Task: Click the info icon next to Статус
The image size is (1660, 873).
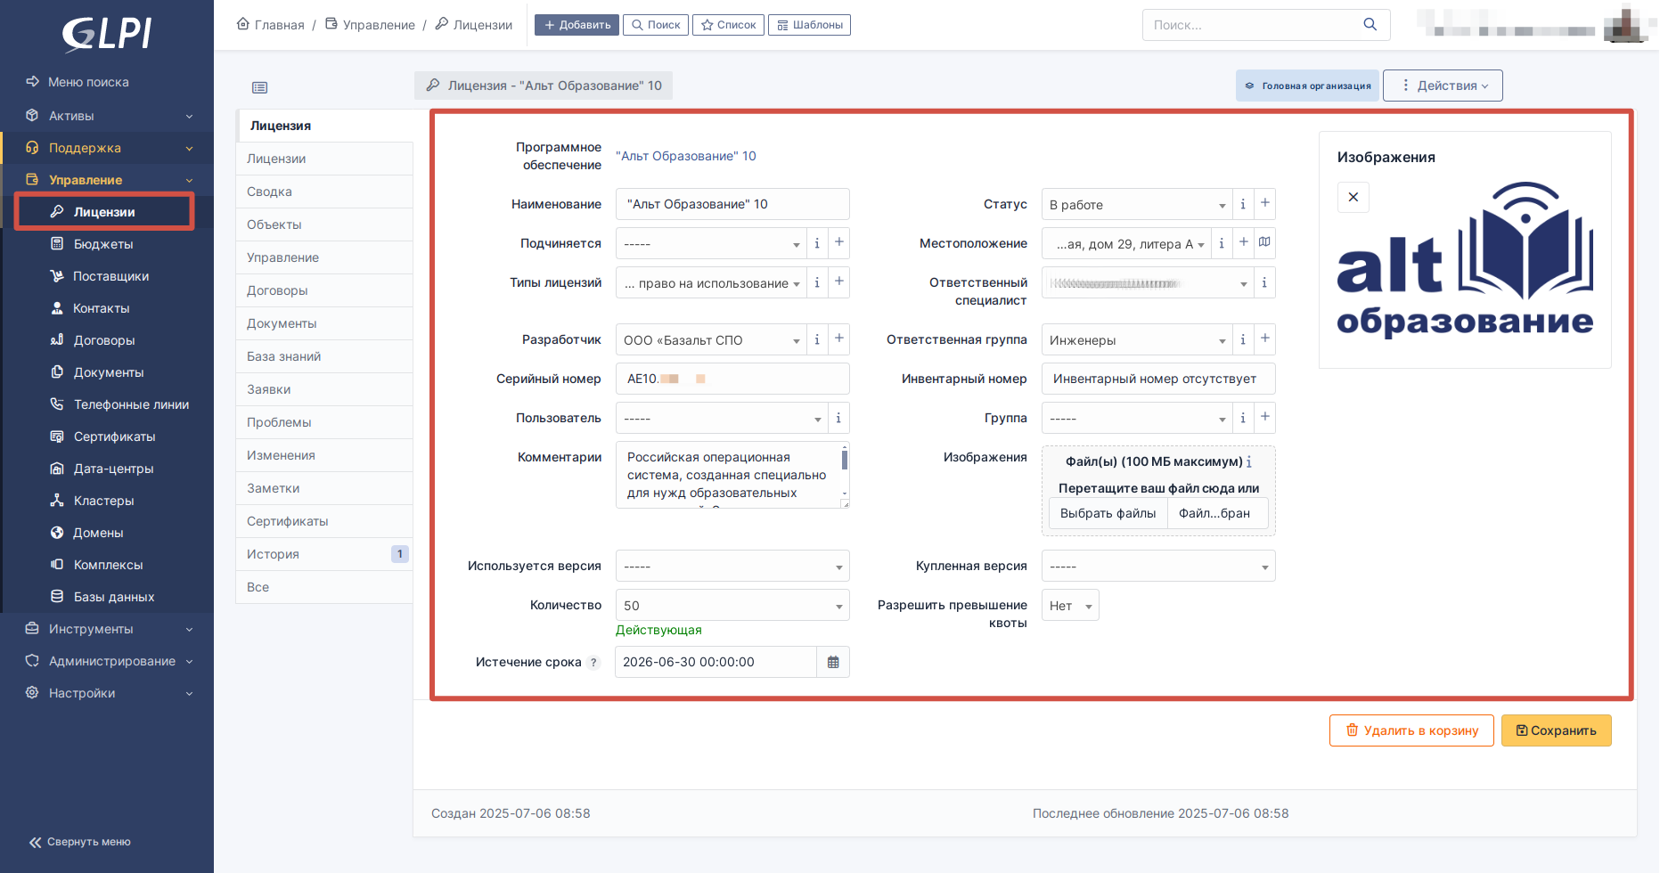Action: pos(1243,204)
